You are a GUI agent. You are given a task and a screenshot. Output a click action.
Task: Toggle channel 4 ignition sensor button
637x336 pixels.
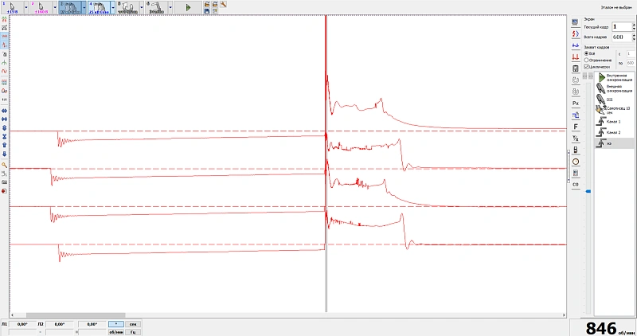[x=99, y=7]
